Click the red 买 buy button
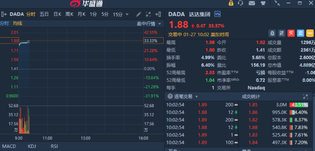Image resolution: width=315 pixels, height=151 pixels. tap(291, 33)
